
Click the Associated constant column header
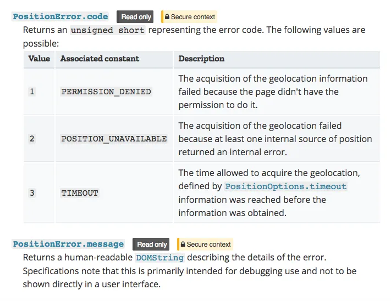[x=100, y=59]
